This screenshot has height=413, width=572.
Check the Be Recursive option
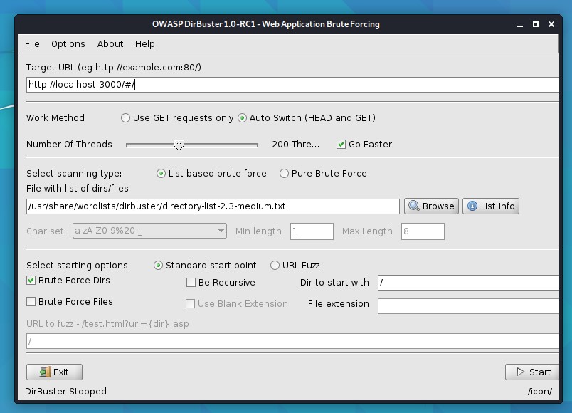pos(191,282)
